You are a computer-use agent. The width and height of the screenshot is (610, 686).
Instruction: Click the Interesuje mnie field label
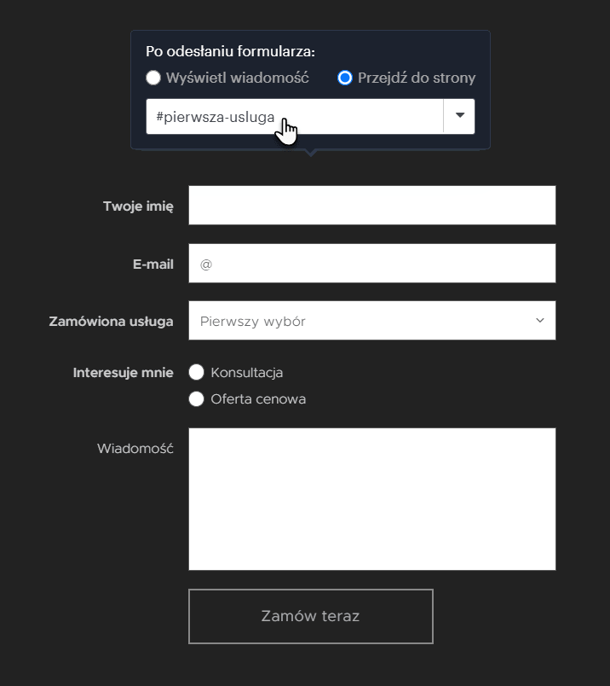124,373
